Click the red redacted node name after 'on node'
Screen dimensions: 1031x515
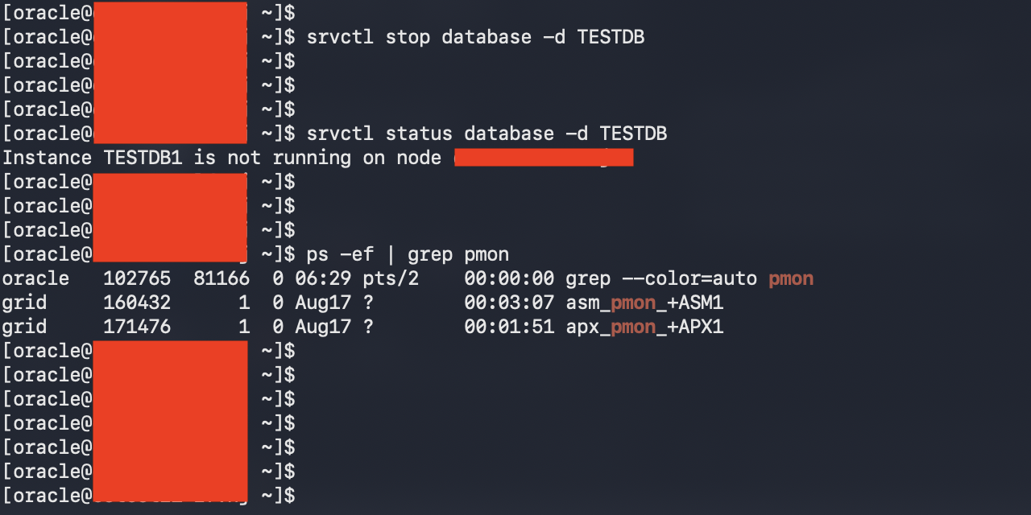tap(544, 158)
